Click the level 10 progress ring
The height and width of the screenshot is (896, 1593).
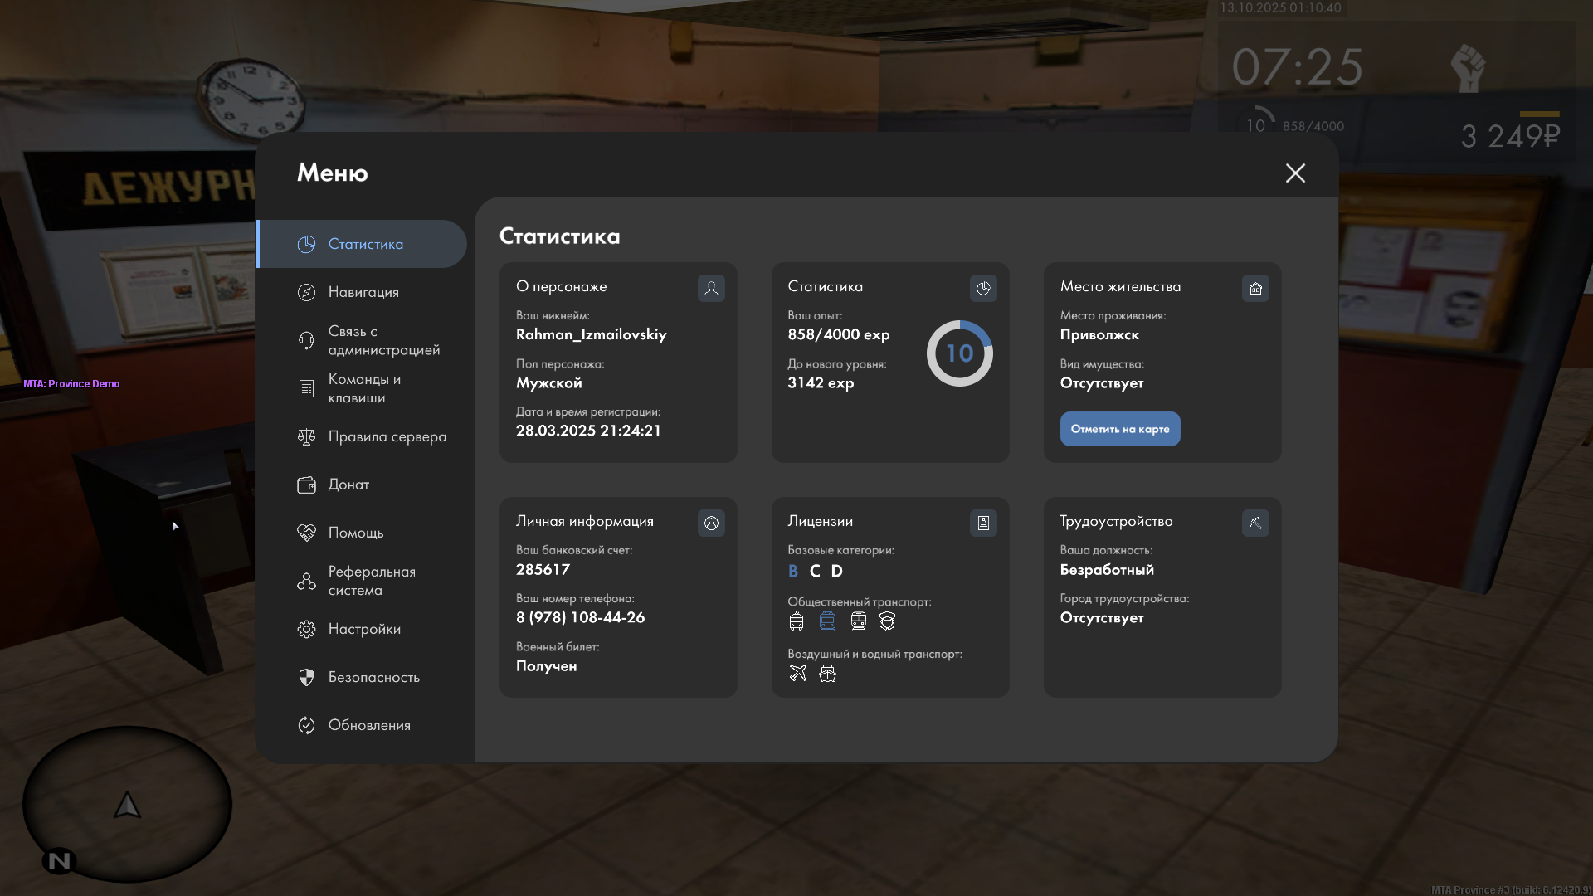[x=959, y=353]
